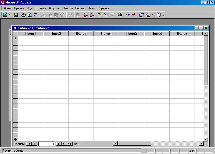Open the Вставка menu
Image resolution: width=215 pixels, height=154 pixels.
click(x=40, y=8)
